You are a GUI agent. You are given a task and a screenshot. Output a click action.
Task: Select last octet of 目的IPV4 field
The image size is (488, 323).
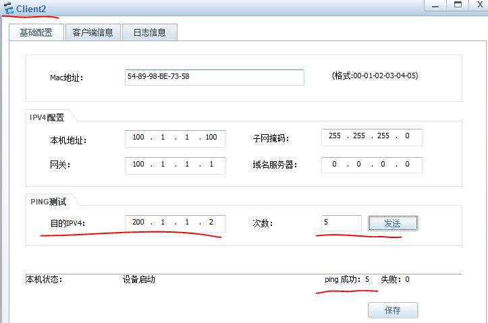point(211,223)
